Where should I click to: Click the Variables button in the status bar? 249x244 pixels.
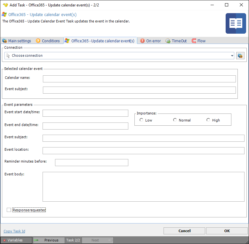pyautogui.click(x=16, y=240)
